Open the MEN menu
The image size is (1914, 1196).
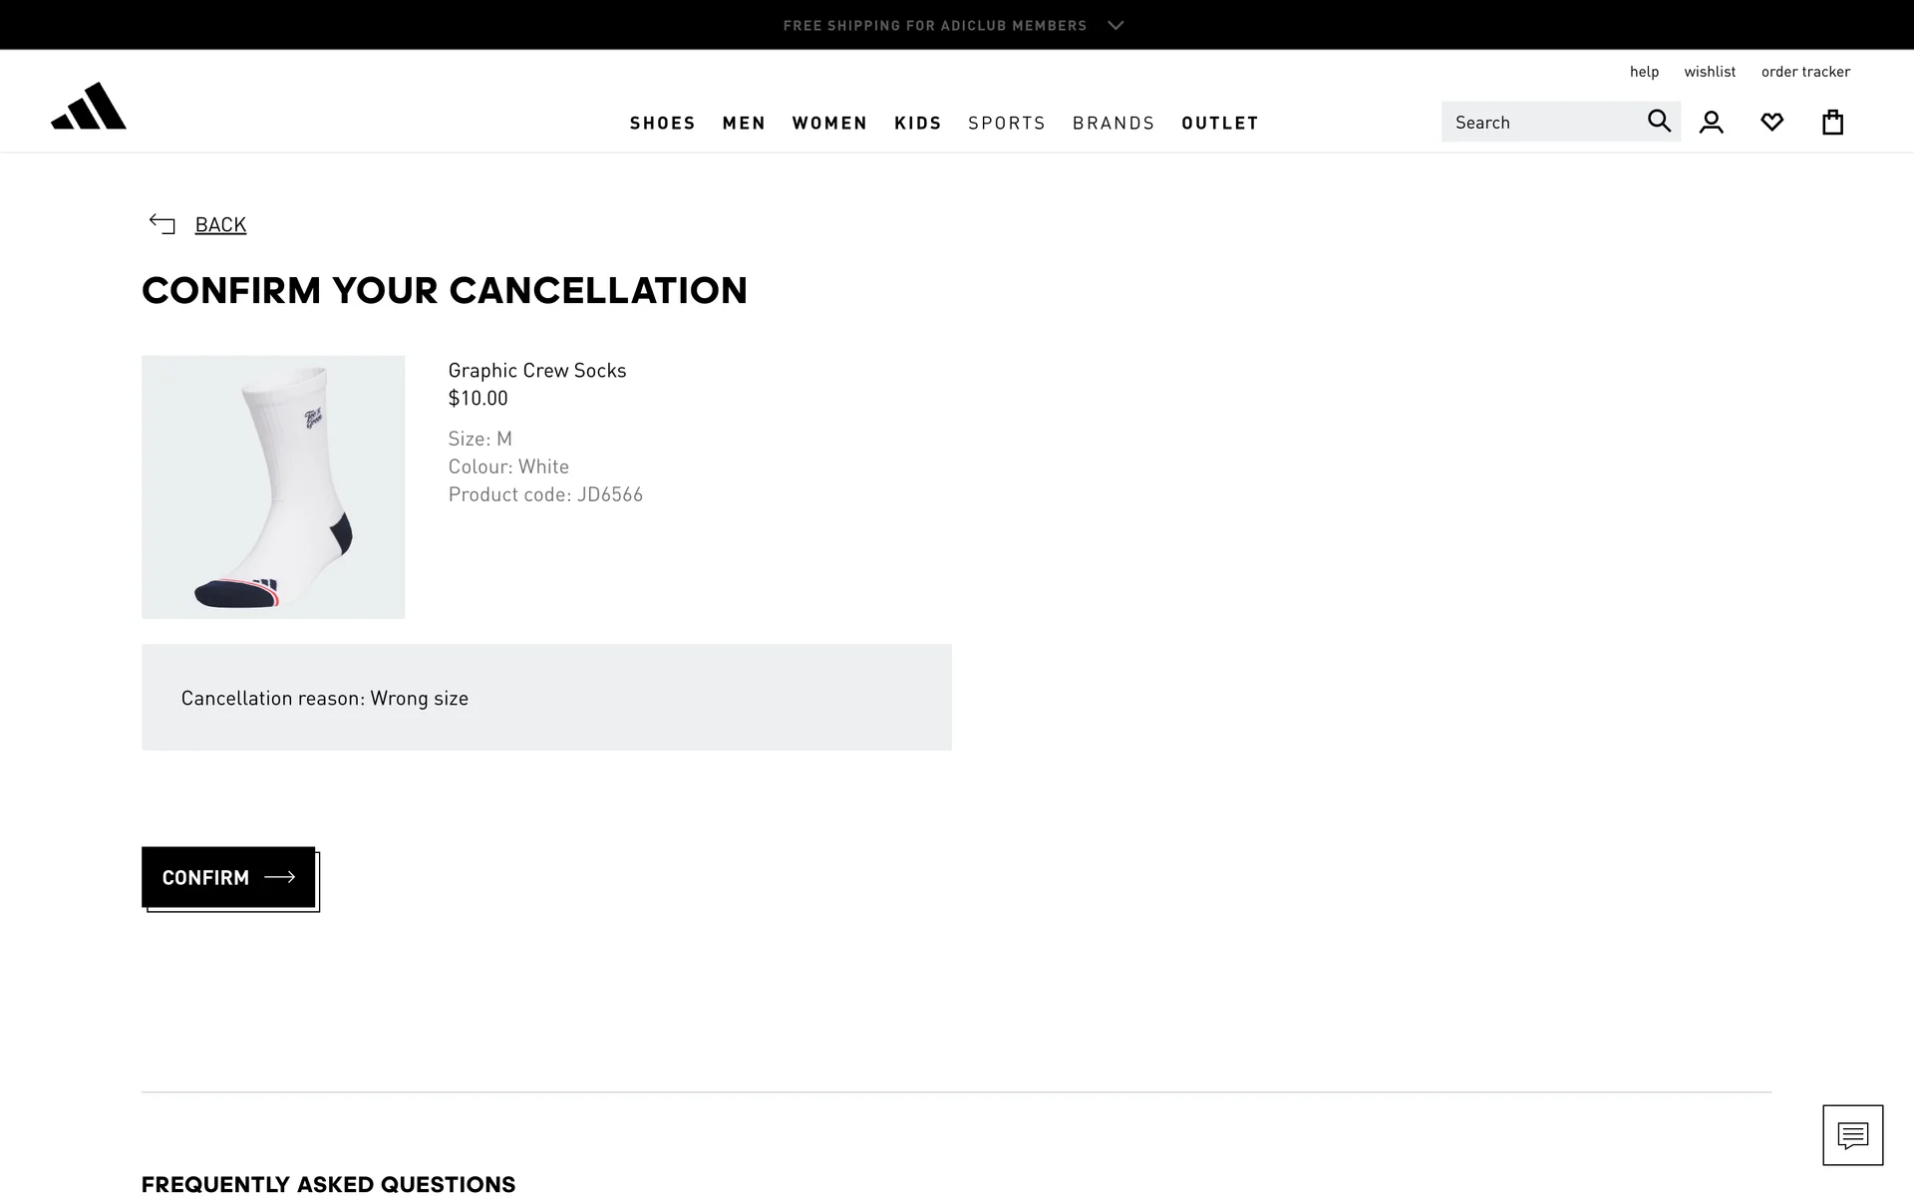click(x=744, y=123)
